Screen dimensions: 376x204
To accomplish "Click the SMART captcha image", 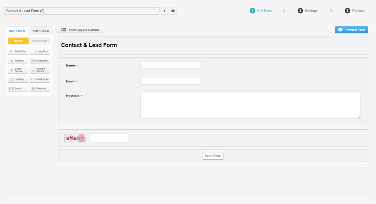I will pos(75,138).
